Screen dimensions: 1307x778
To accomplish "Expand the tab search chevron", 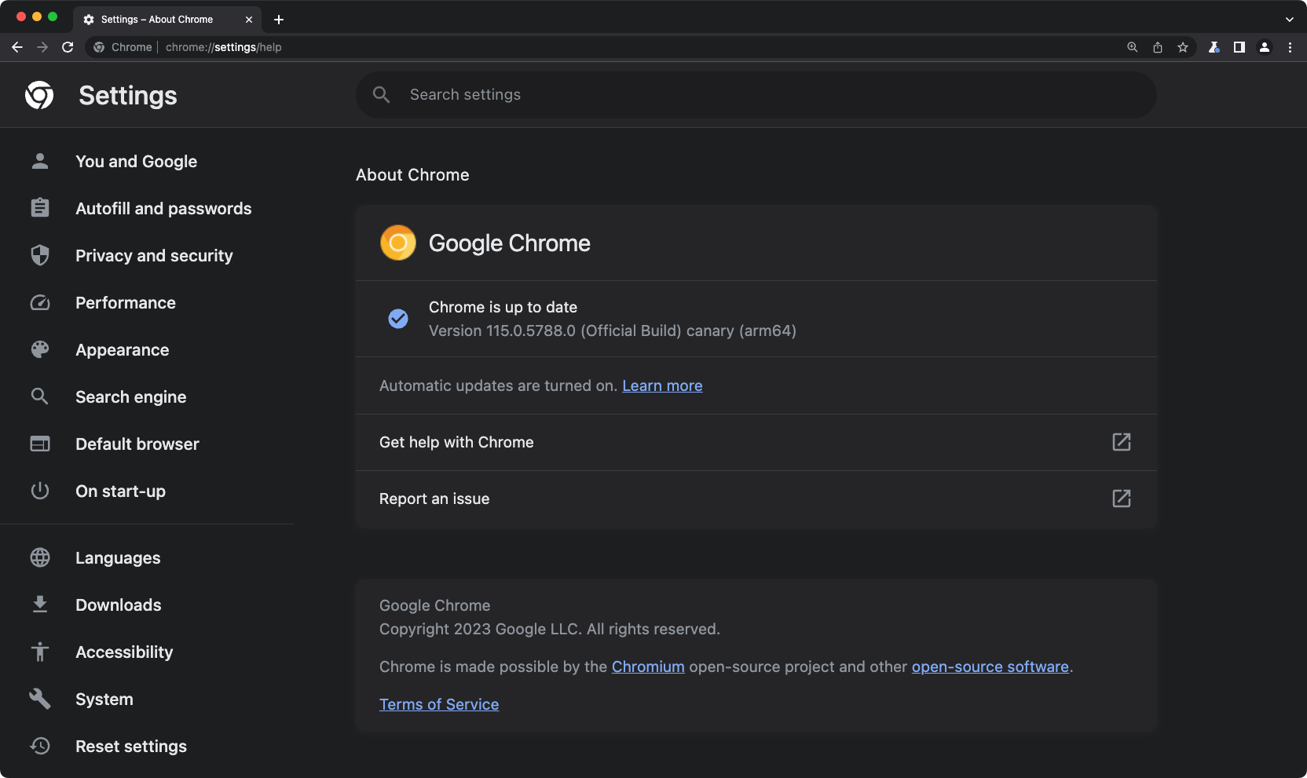I will [1290, 20].
